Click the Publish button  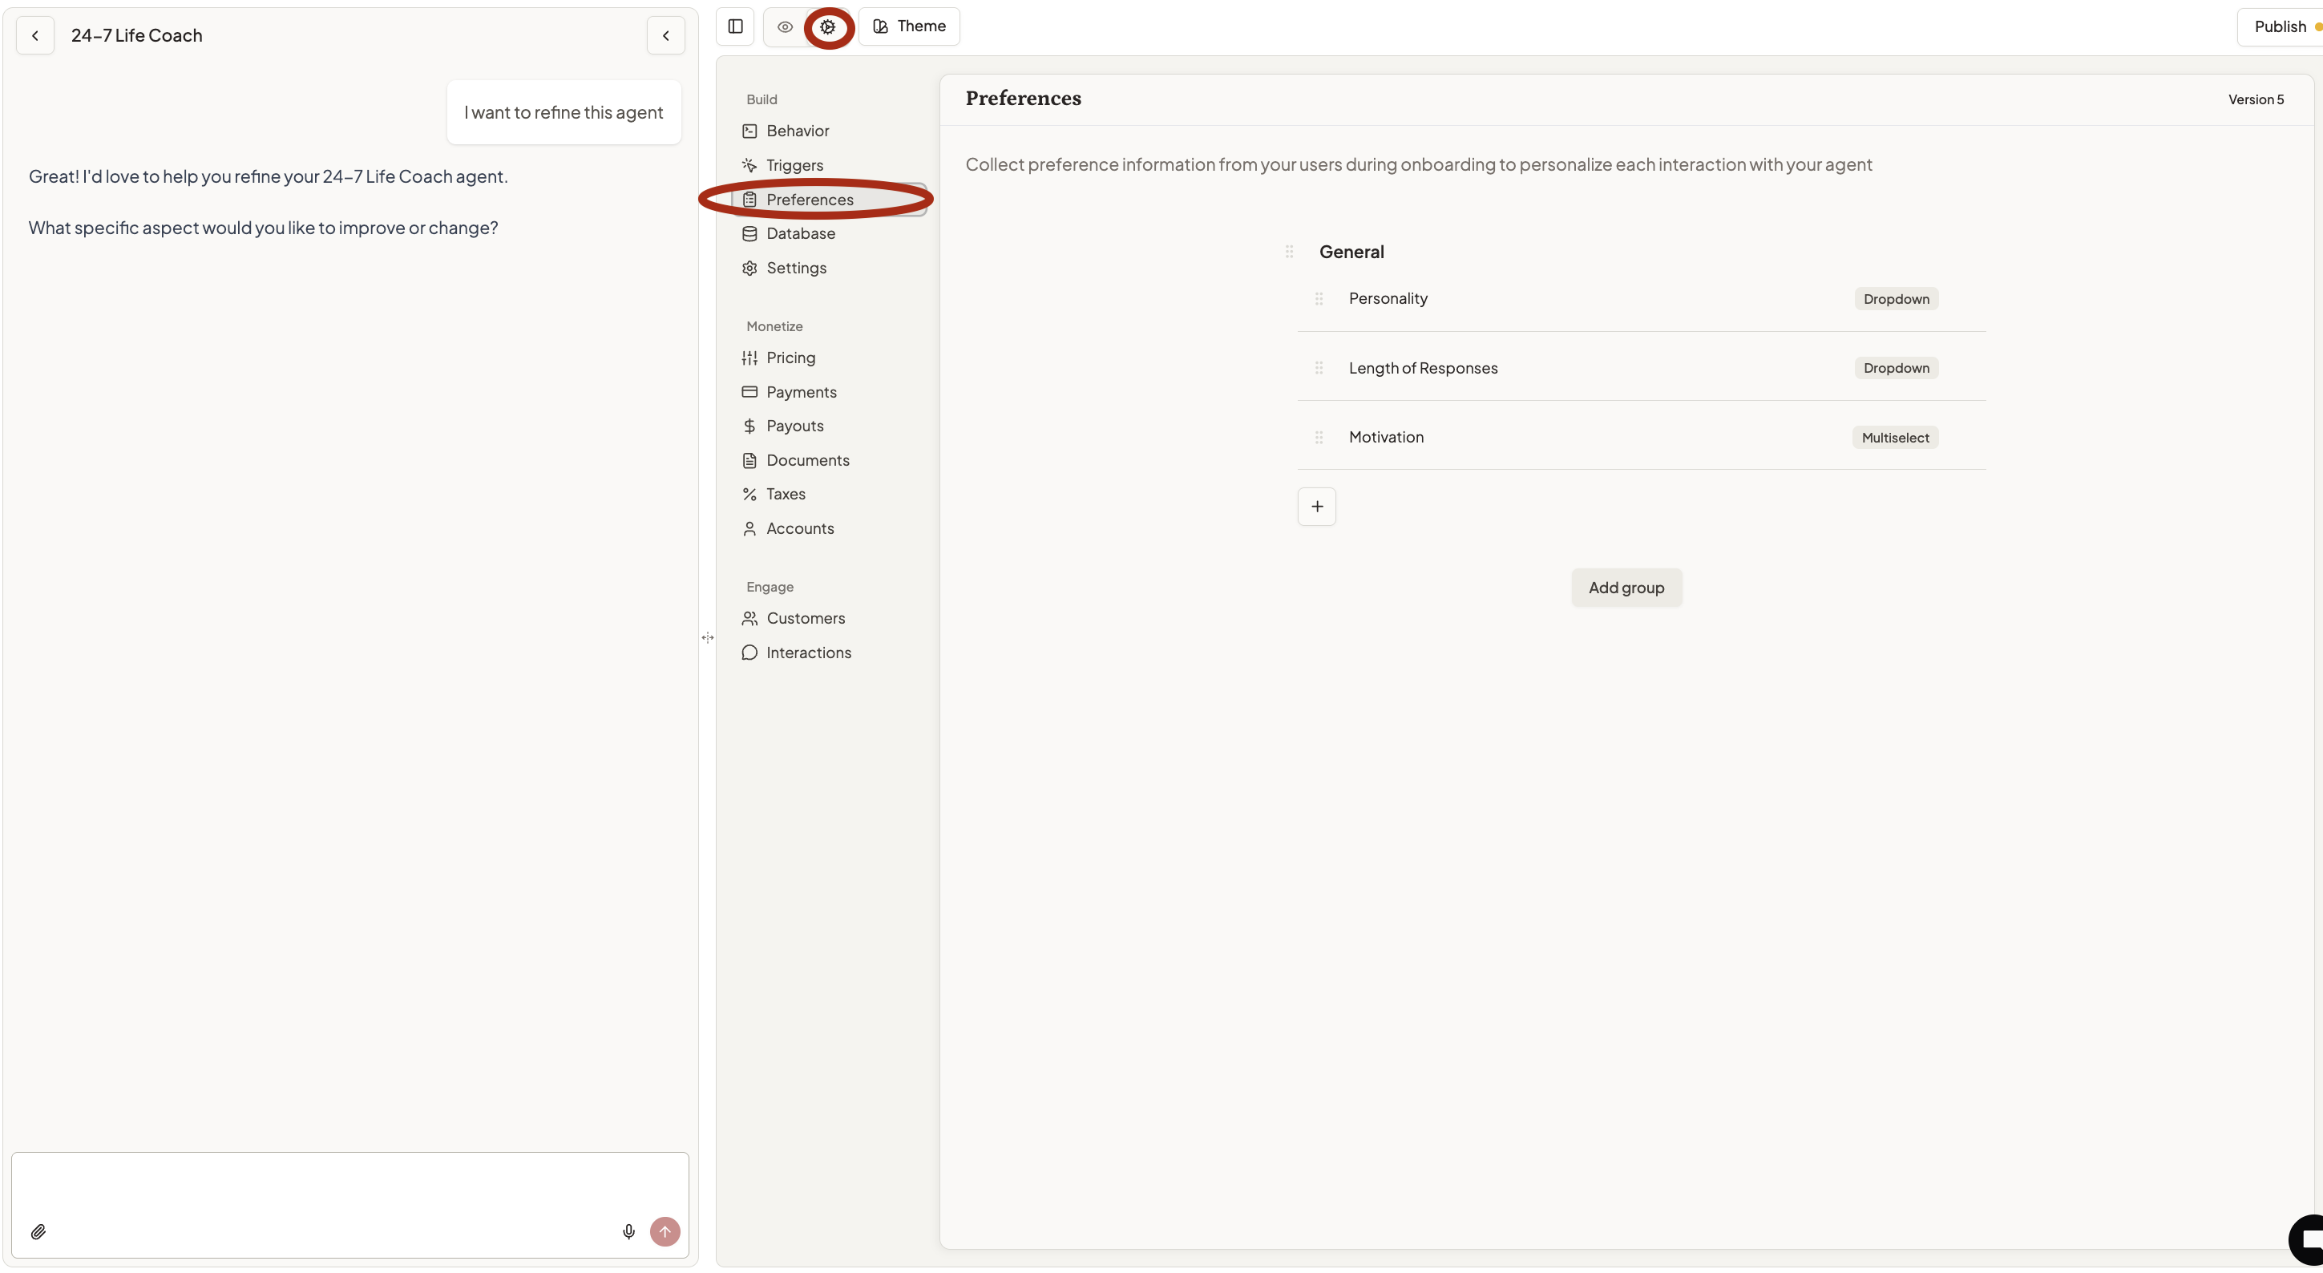pyautogui.click(x=2280, y=26)
